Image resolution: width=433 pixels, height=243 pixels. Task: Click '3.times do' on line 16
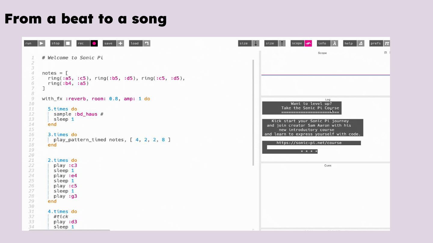tap(62, 134)
